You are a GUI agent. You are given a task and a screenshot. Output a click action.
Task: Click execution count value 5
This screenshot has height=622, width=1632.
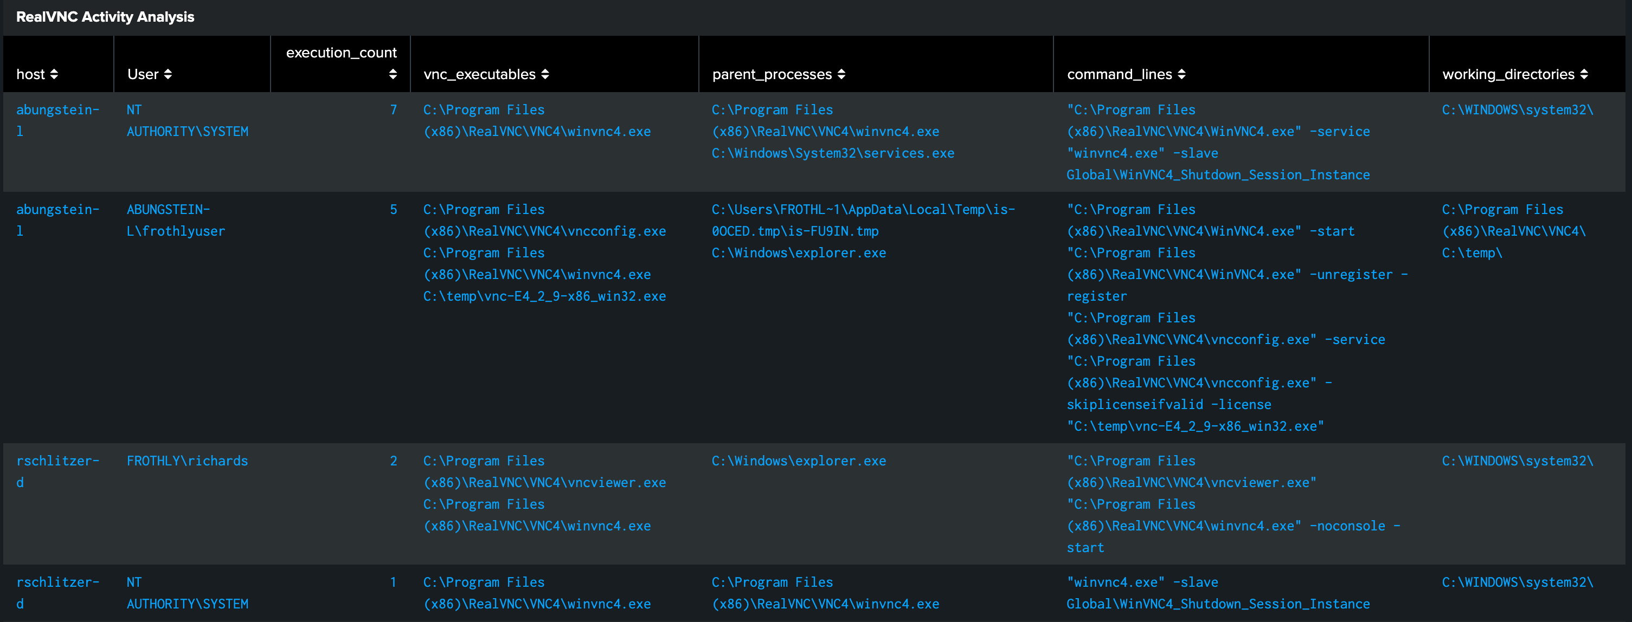click(x=394, y=210)
